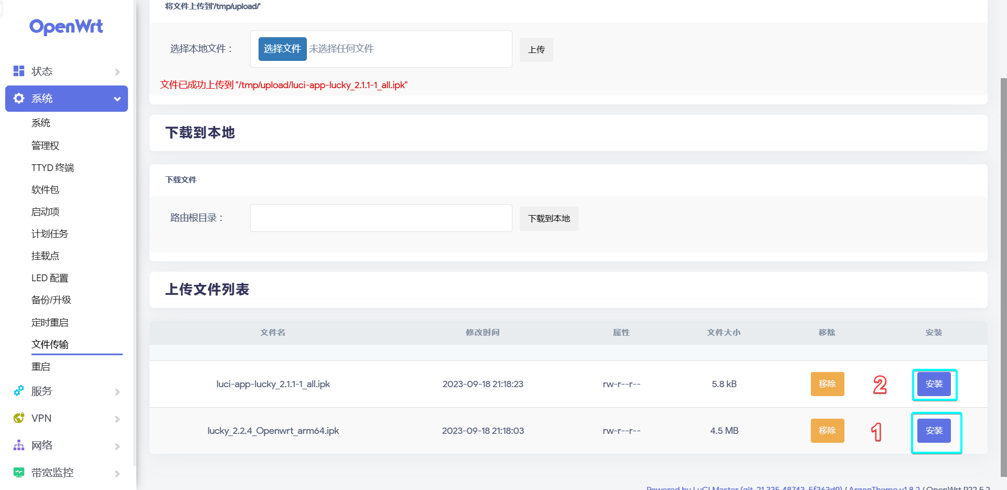
Task: Click the 文件名 column header
Action: coord(273,333)
